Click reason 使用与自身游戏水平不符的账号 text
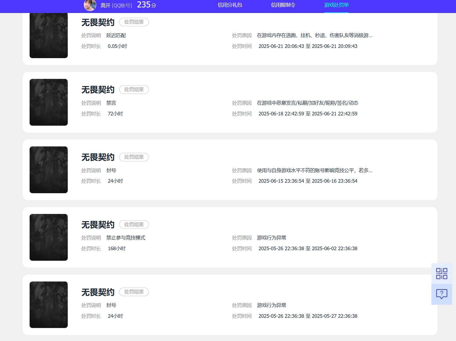This screenshot has height=341, width=456. coord(315,170)
